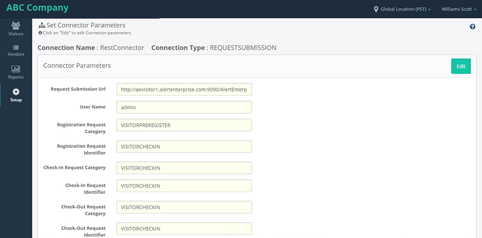
Task: Click the location pin icon
Action: [375, 9]
